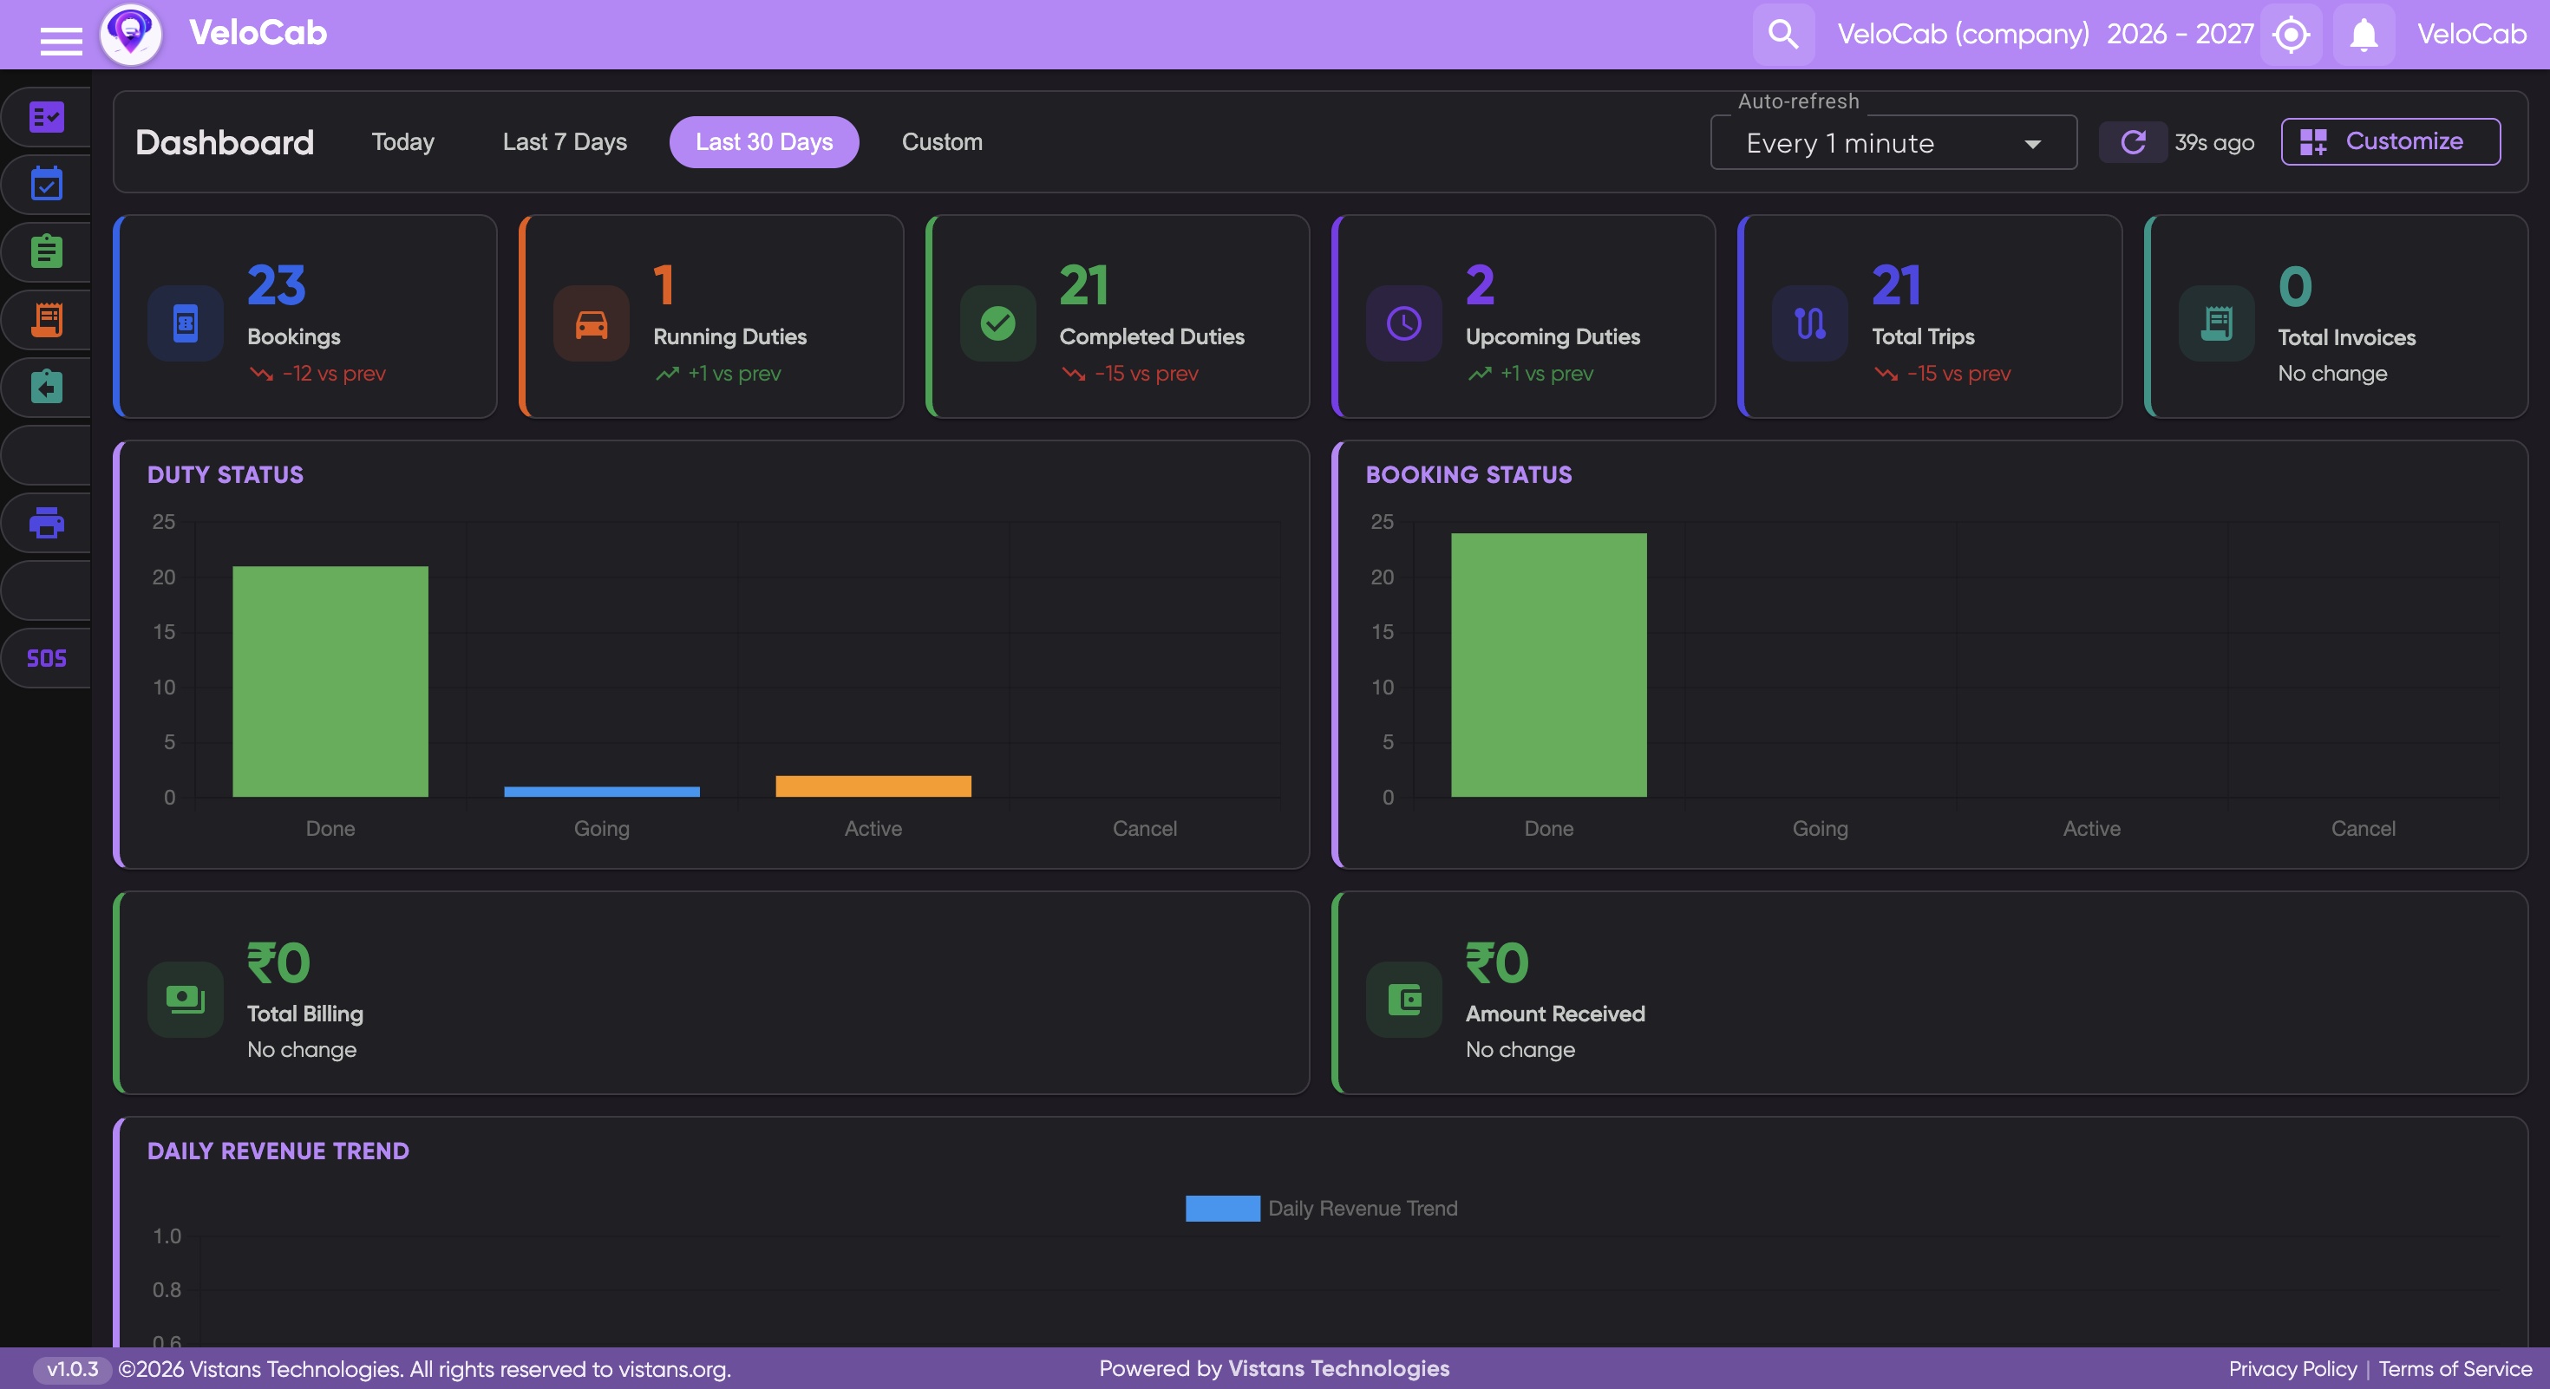Click the '+1 vs prev' Running Duties trend
Viewport: 2550px width, 1389px height.
(717, 373)
